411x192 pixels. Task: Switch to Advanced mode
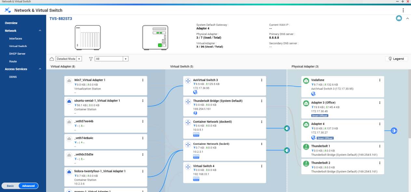click(x=28, y=186)
